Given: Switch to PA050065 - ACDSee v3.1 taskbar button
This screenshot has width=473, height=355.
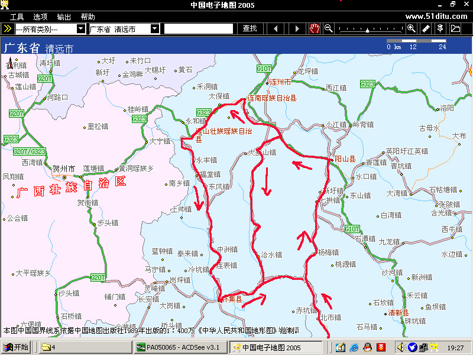Looking at the screenshot, I should [x=180, y=347].
